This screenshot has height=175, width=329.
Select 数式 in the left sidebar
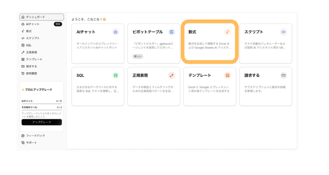coord(29,31)
